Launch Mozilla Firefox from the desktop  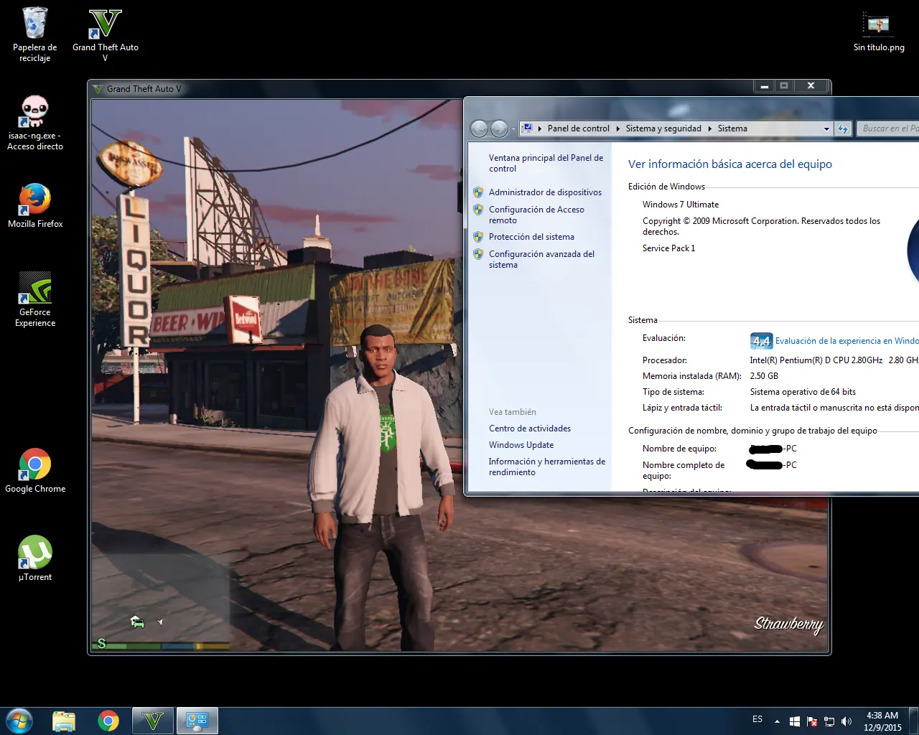coord(34,206)
